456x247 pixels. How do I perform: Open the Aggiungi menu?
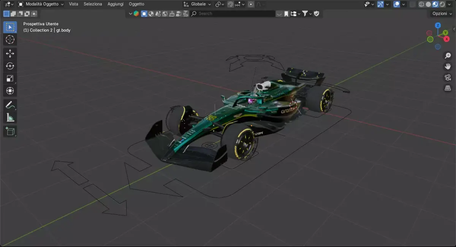pos(116,4)
